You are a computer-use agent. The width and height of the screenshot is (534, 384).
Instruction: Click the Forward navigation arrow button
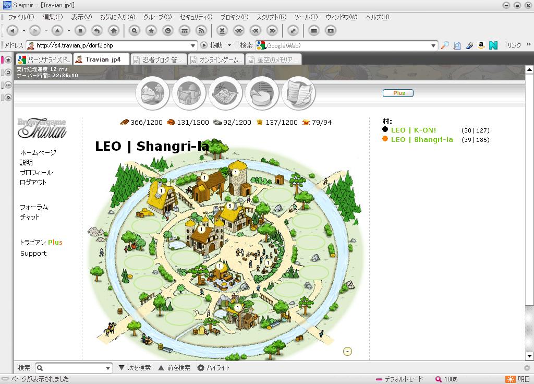tap(35, 31)
